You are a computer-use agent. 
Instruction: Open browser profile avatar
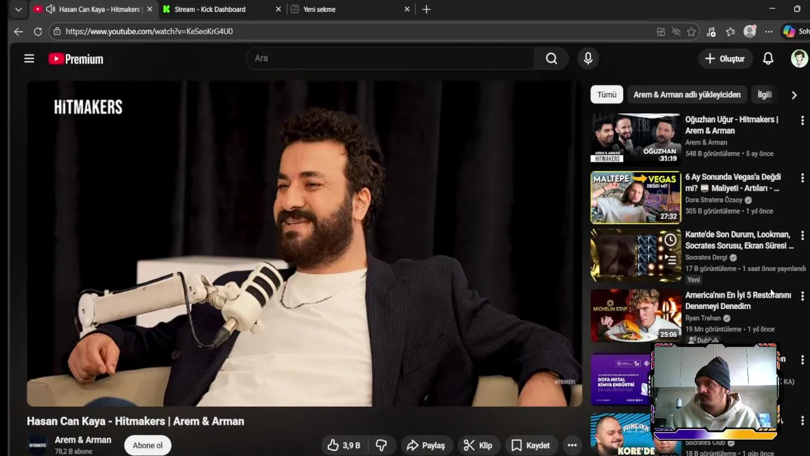tap(750, 32)
